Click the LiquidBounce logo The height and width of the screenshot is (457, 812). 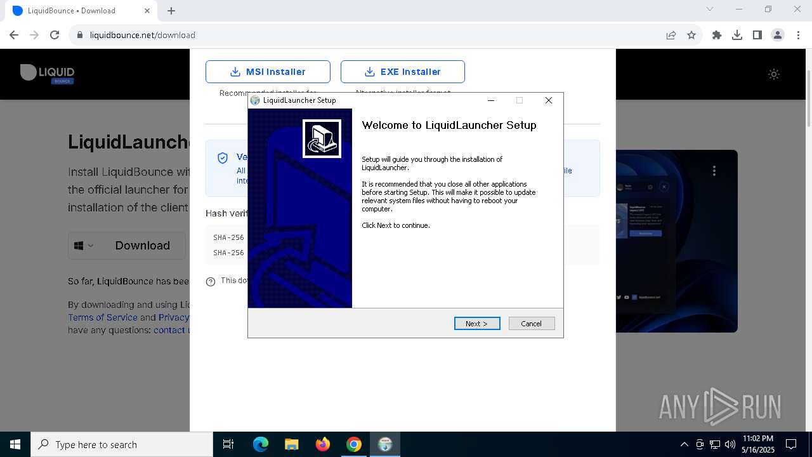(x=48, y=74)
